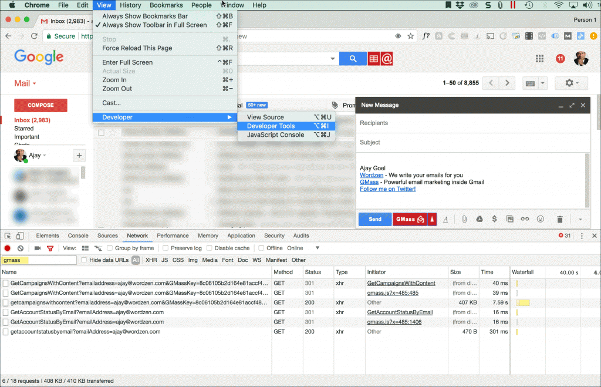Image resolution: width=601 pixels, height=387 pixels.
Task: Open the Mail dropdown
Action: coord(25,83)
